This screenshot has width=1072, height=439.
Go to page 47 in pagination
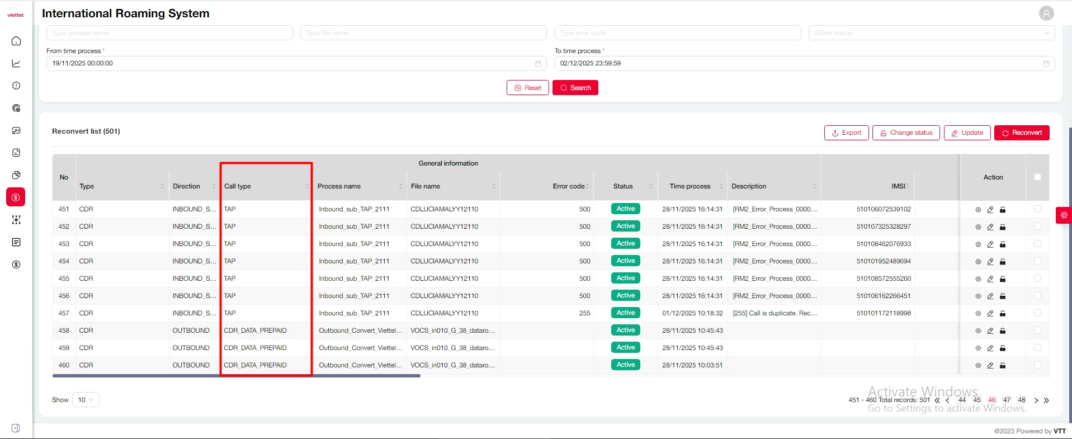[1007, 400]
